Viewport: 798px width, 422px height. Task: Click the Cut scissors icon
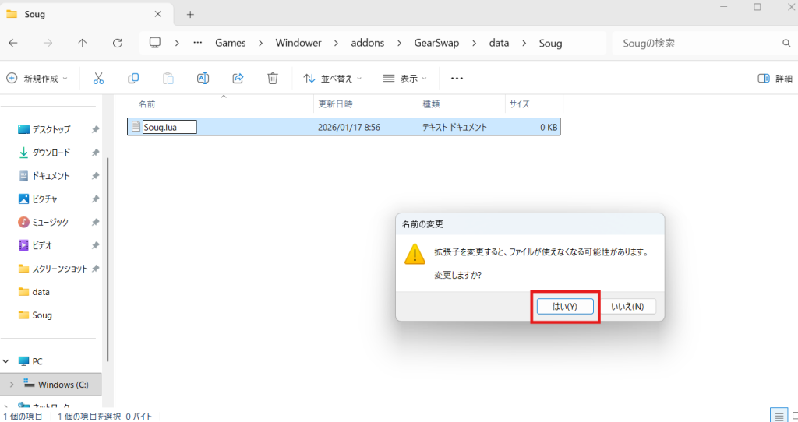(98, 78)
